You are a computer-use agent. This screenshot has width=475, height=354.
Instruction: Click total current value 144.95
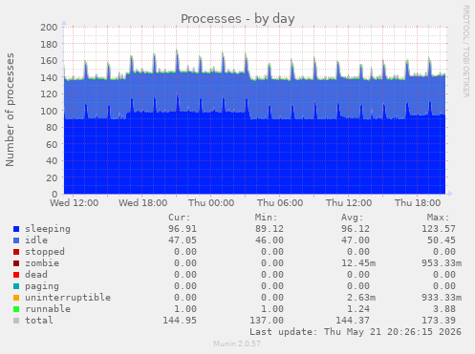180,321
